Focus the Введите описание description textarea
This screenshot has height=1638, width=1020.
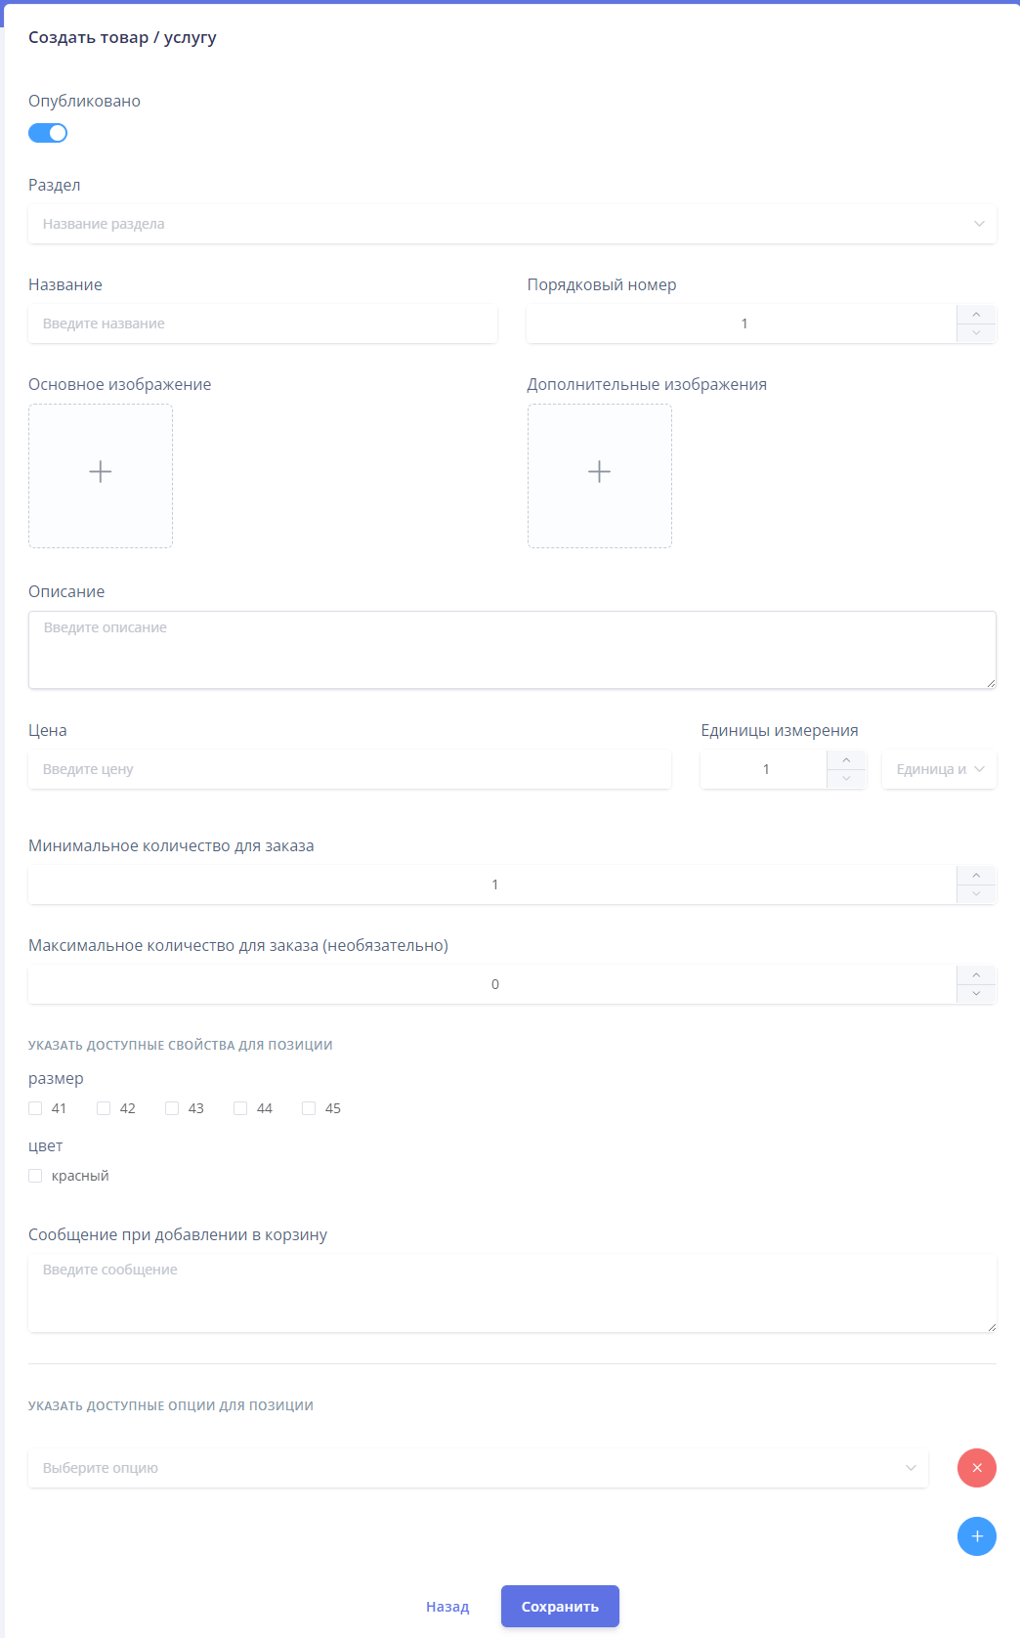click(512, 650)
